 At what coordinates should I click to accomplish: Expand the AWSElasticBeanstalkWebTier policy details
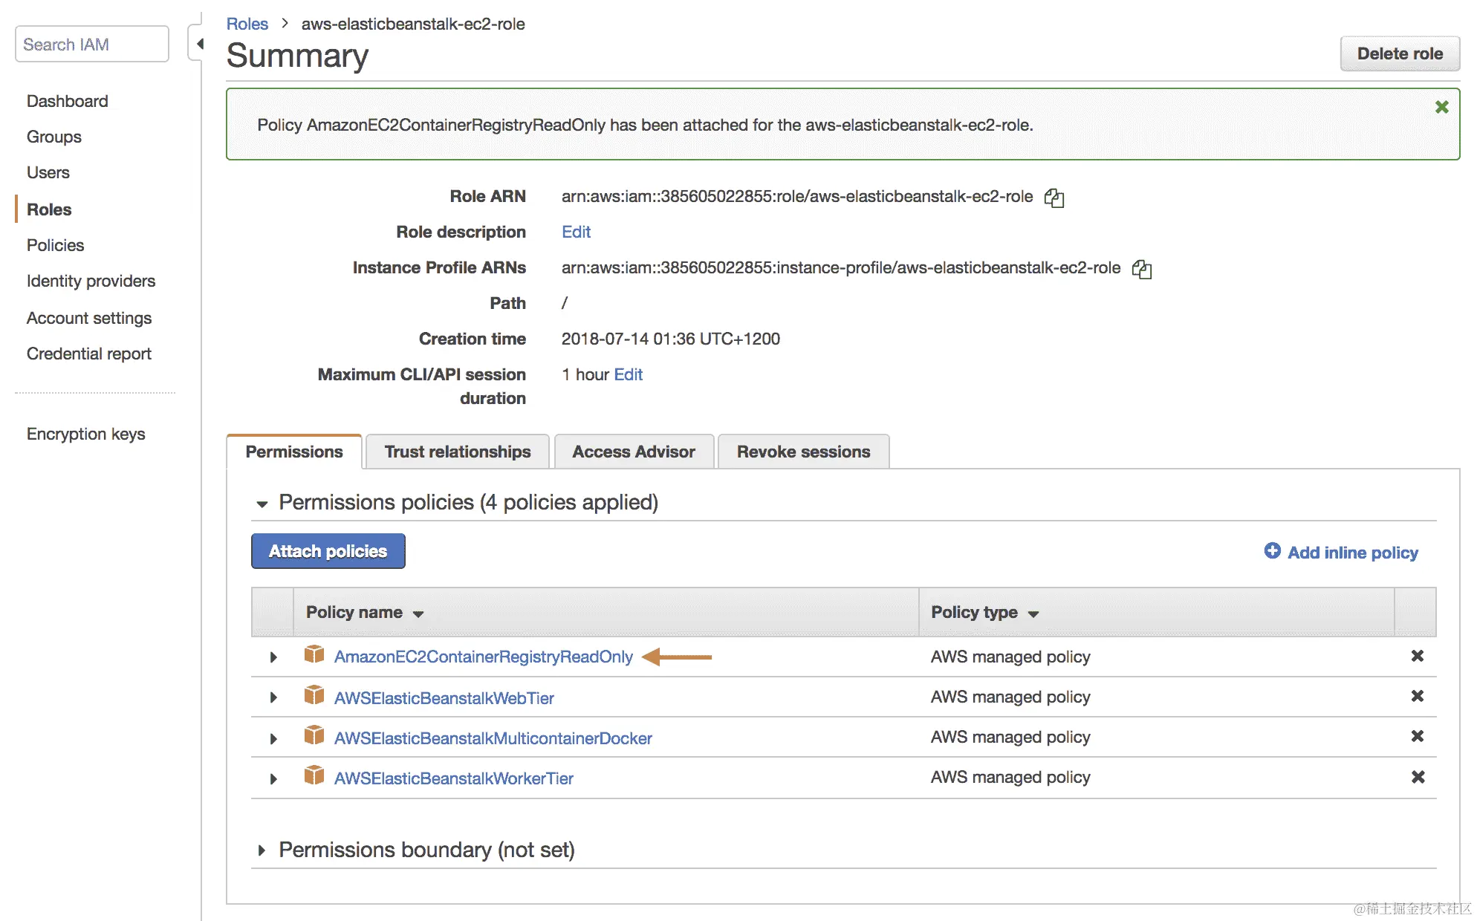(273, 697)
